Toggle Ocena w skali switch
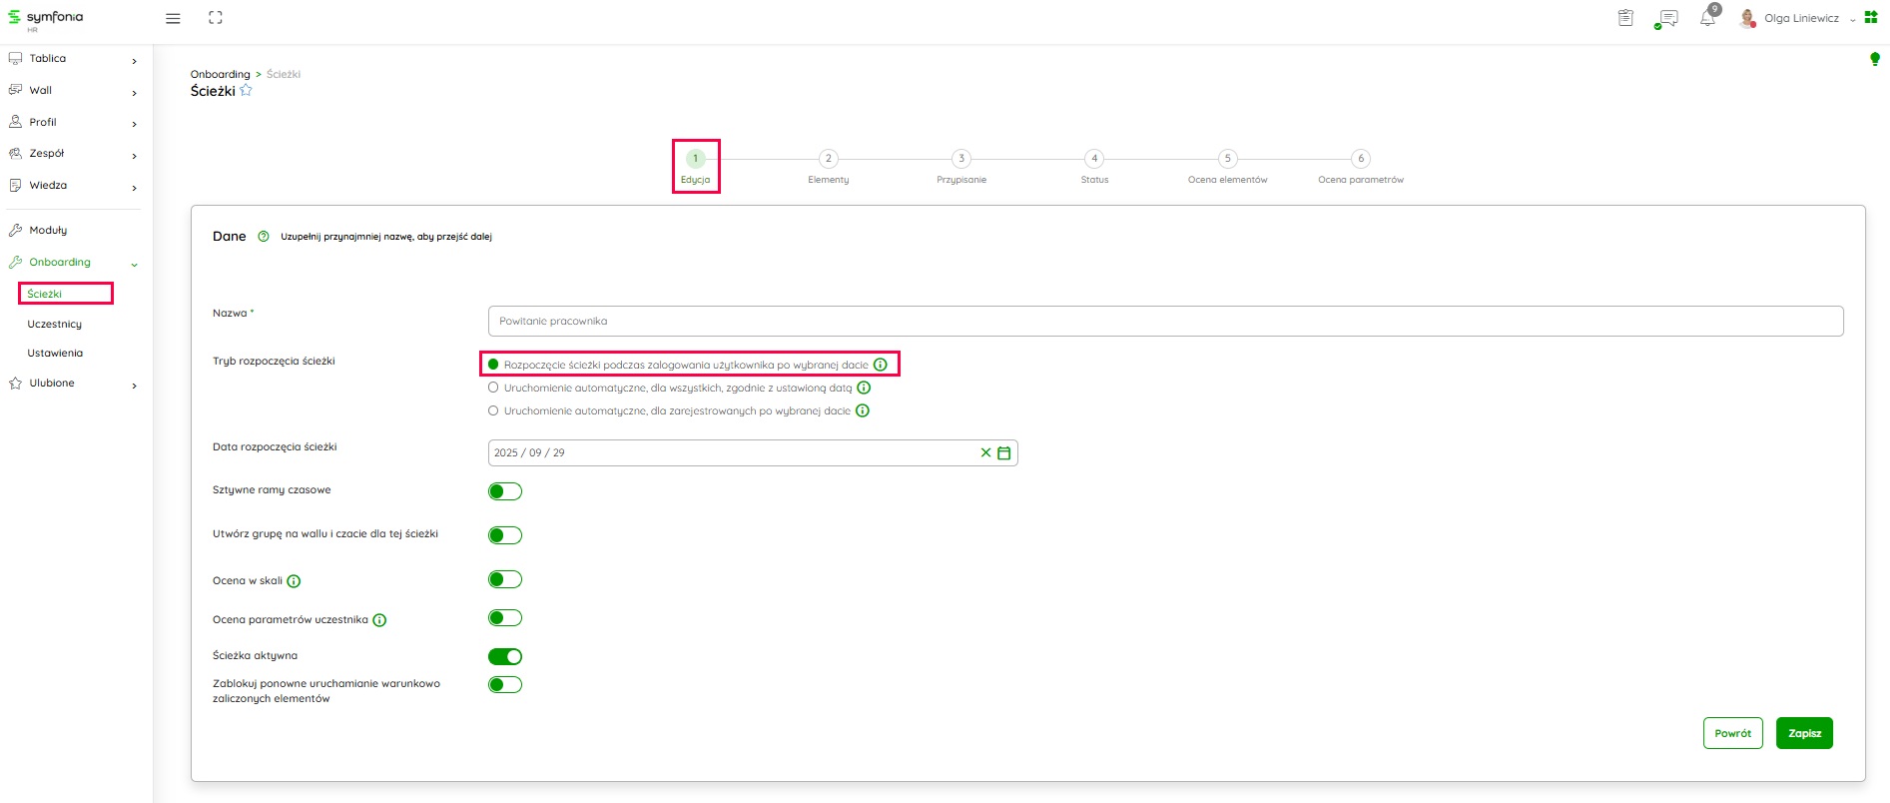Image resolution: width=1890 pixels, height=803 pixels. click(505, 579)
